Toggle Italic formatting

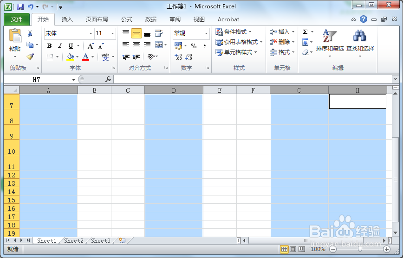click(60, 46)
